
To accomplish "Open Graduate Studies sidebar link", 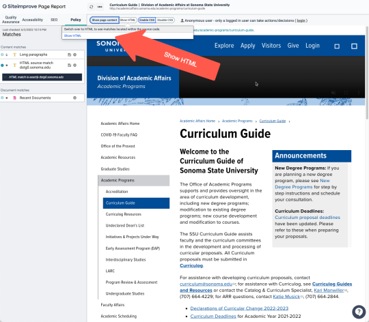I will pos(115,169).
